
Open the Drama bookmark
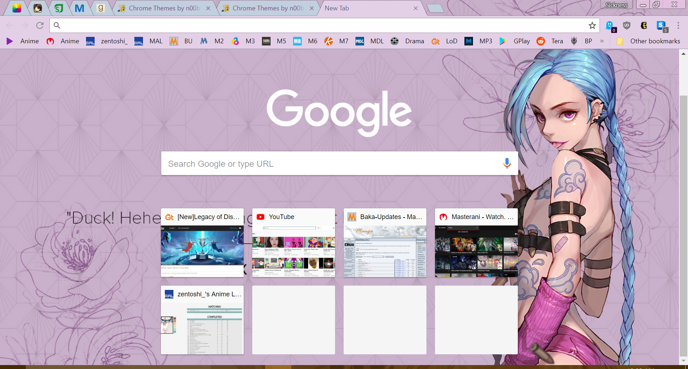(x=407, y=41)
